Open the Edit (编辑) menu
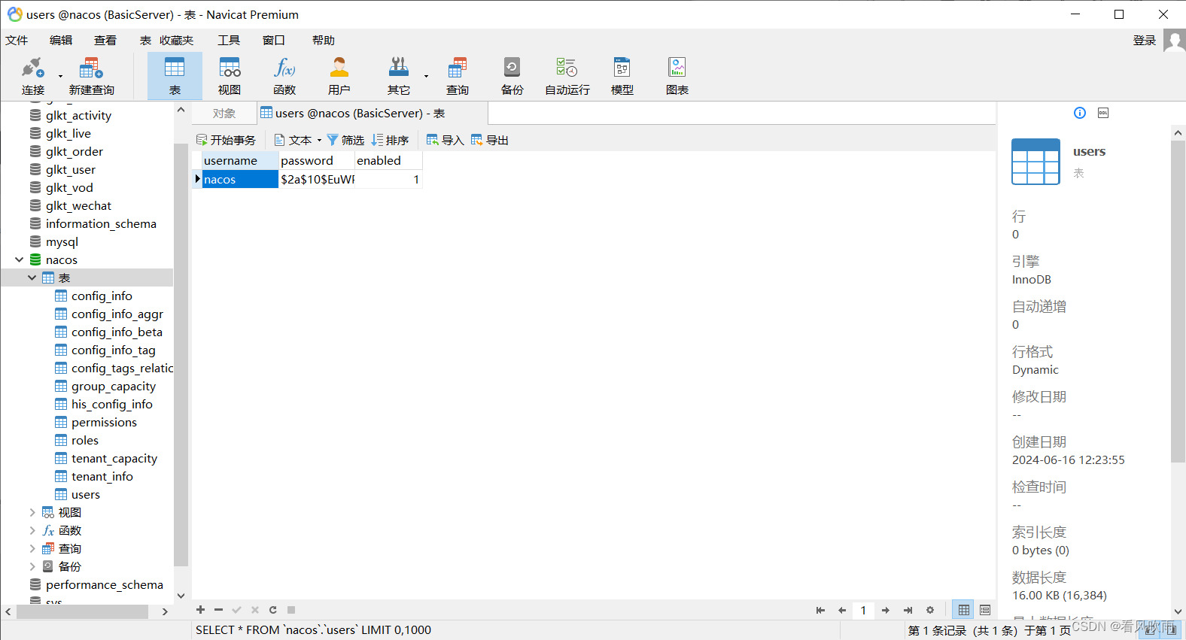Screen dimensions: 1186x640 [x=61, y=40]
